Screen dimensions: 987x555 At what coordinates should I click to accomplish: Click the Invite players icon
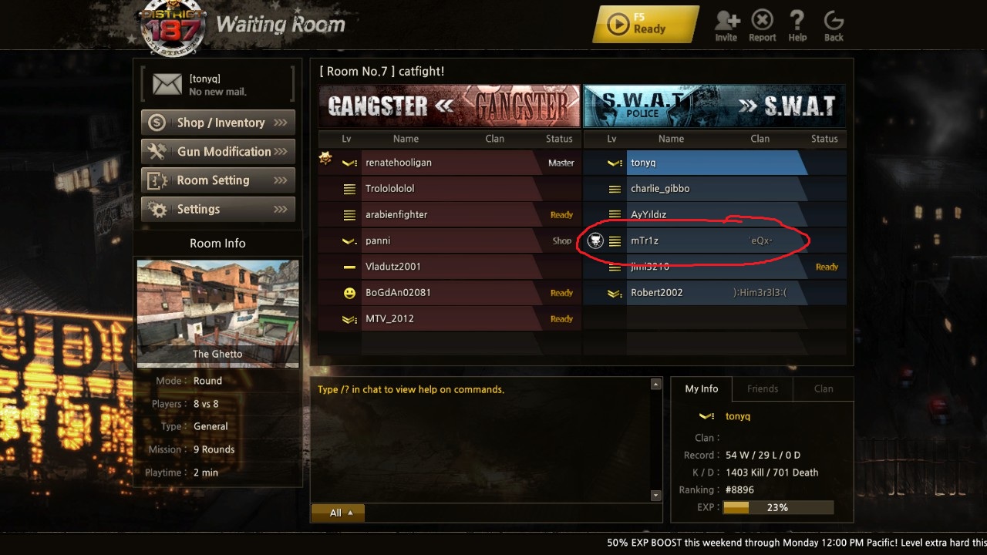click(x=726, y=21)
